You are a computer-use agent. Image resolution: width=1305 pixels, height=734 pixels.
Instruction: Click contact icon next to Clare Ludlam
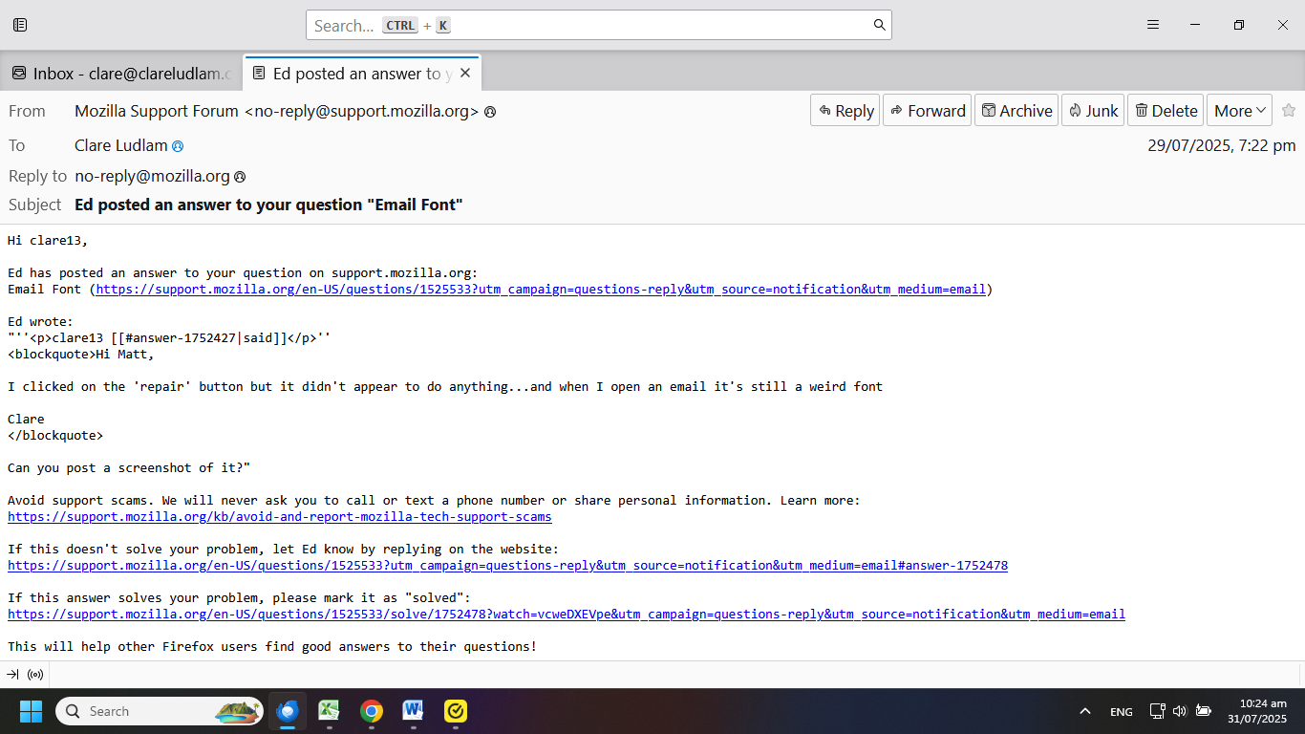(177, 146)
